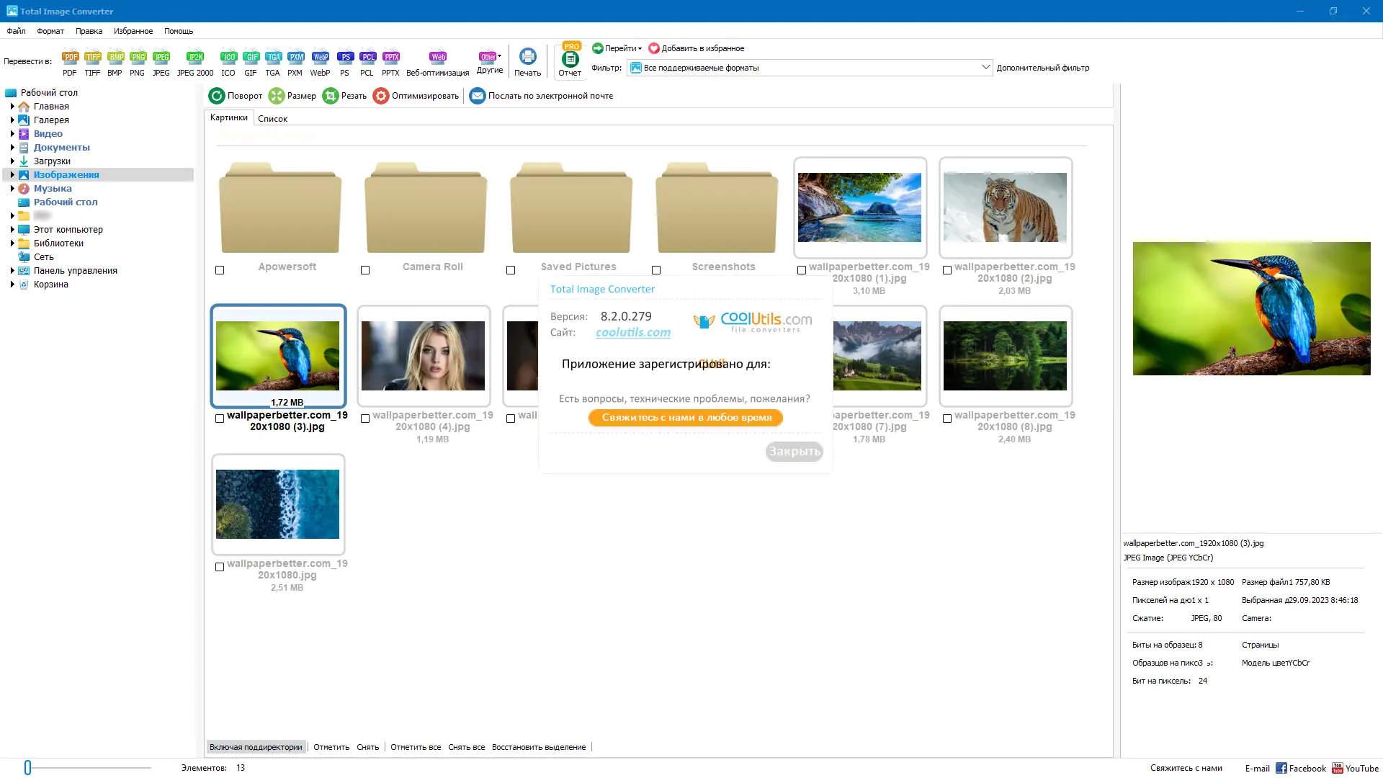Open the supported formats filter dropdown

[985, 68]
